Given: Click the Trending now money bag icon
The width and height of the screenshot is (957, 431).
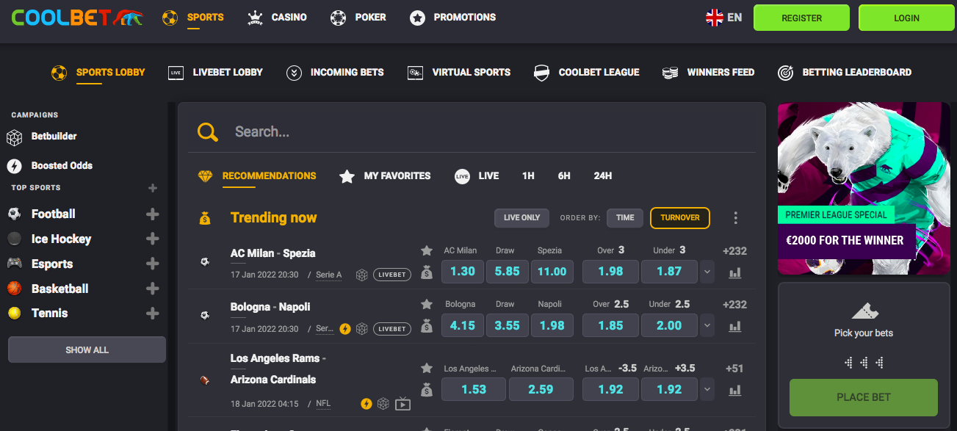Looking at the screenshot, I should pyautogui.click(x=205, y=218).
